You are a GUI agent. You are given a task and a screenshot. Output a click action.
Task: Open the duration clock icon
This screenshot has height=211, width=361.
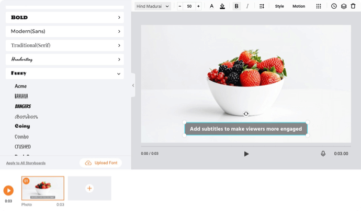point(334,6)
